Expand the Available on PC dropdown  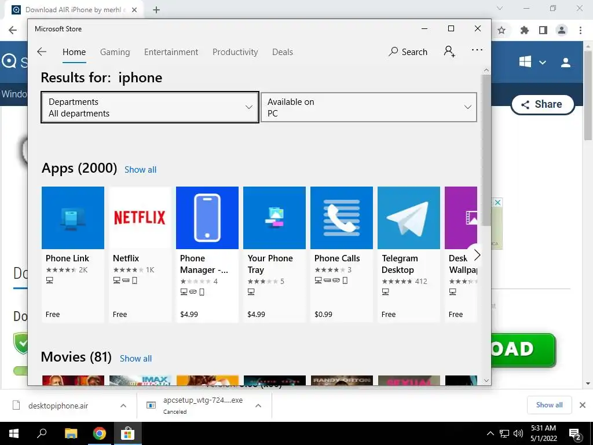369,107
